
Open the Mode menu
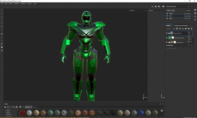[x=10, y=4]
